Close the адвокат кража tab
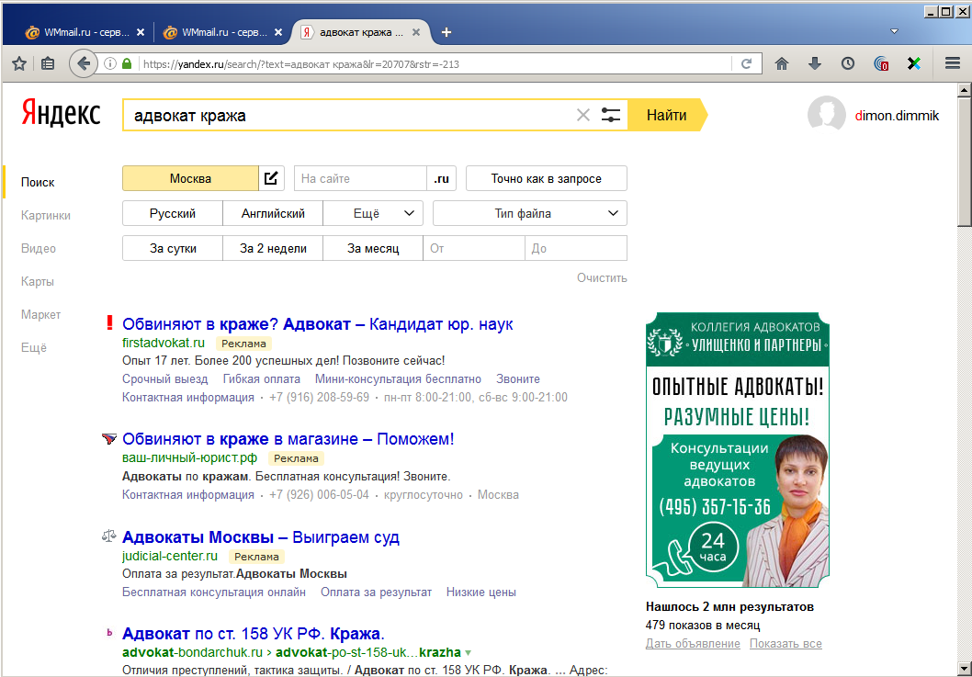The image size is (972, 677). (416, 32)
